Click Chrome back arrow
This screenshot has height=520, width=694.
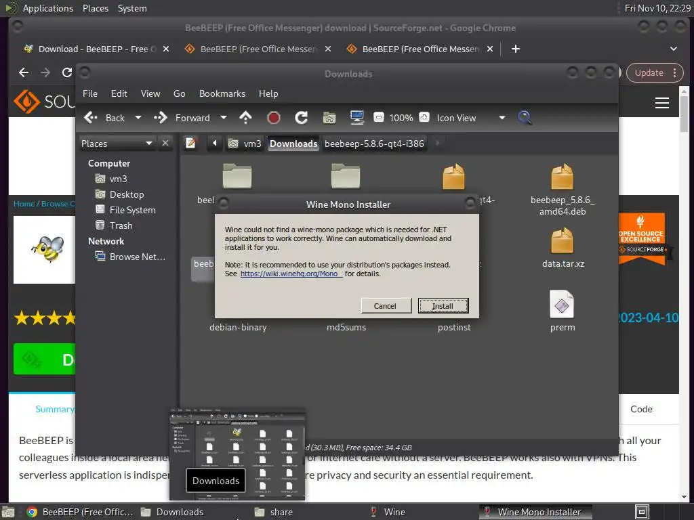(x=24, y=72)
